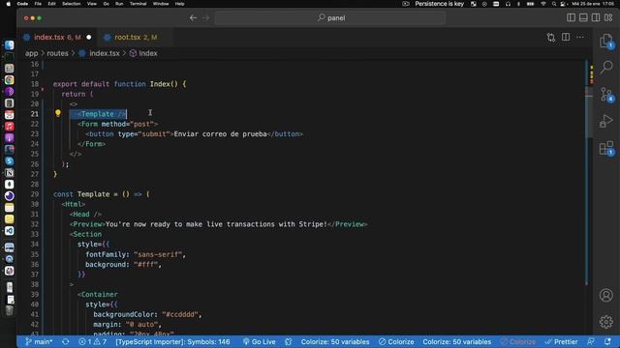Click the "#ccdddd" color value on line 41

179,314
